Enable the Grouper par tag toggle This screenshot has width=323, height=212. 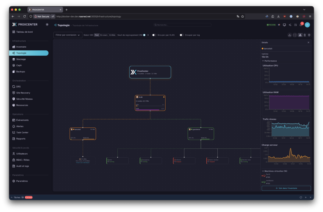[x=181, y=35]
